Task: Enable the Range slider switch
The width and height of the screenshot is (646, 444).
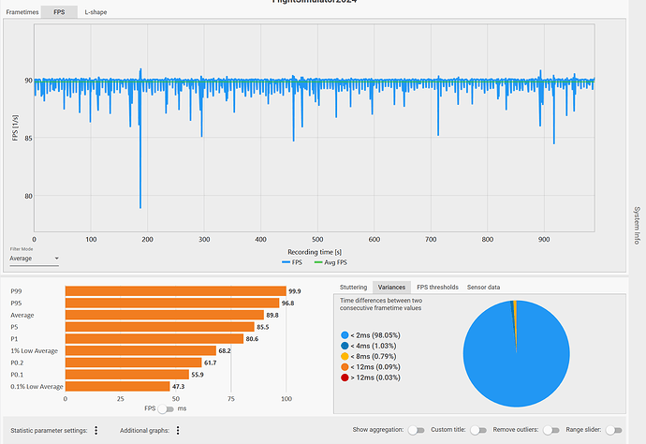Action: 613,430
